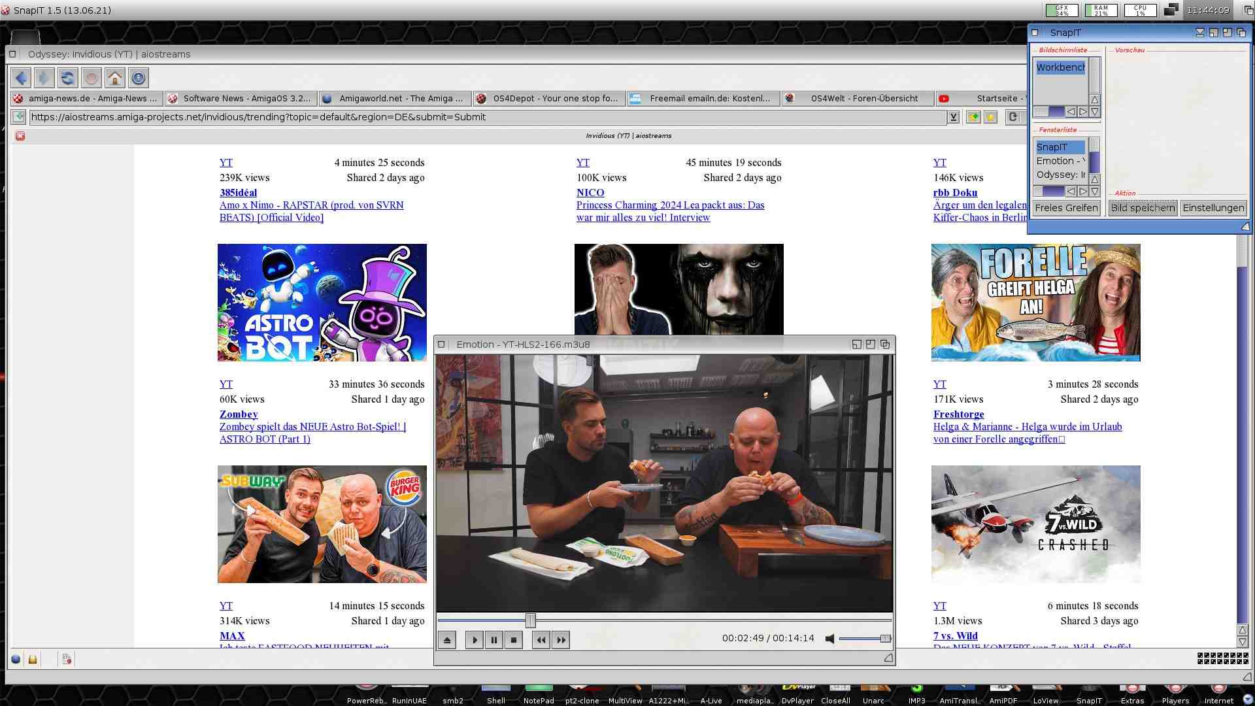Fast forward the Emotion video
This screenshot has width=1255, height=706.
click(561, 640)
